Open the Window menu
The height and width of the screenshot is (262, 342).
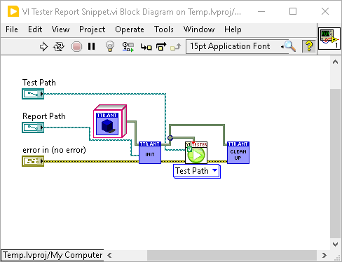[199, 29]
